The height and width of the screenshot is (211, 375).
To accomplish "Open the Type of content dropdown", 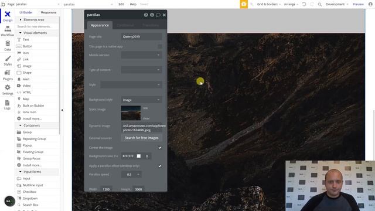I will pyautogui.click(x=141, y=70).
